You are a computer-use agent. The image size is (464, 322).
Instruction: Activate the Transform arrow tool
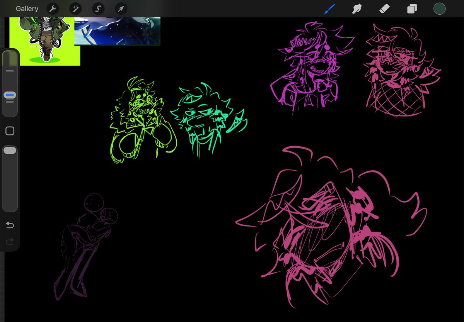pos(121,8)
